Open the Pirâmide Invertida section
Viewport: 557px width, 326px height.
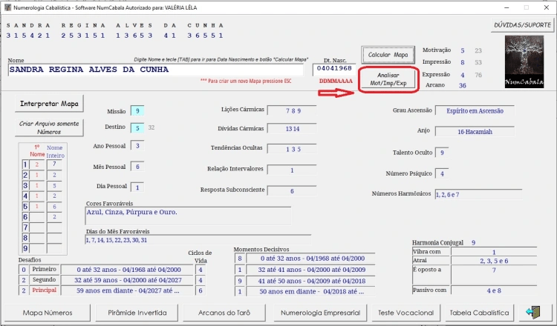point(136,313)
